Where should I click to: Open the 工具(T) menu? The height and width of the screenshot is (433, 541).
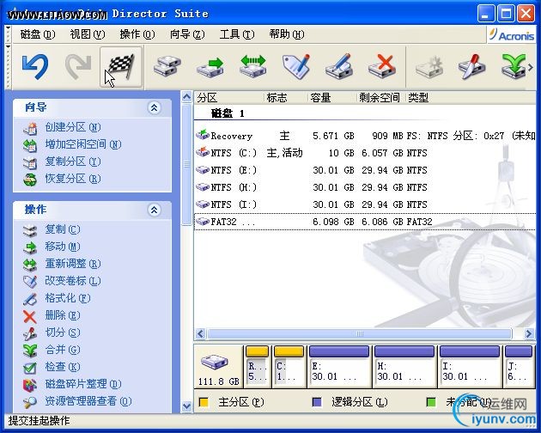click(237, 34)
